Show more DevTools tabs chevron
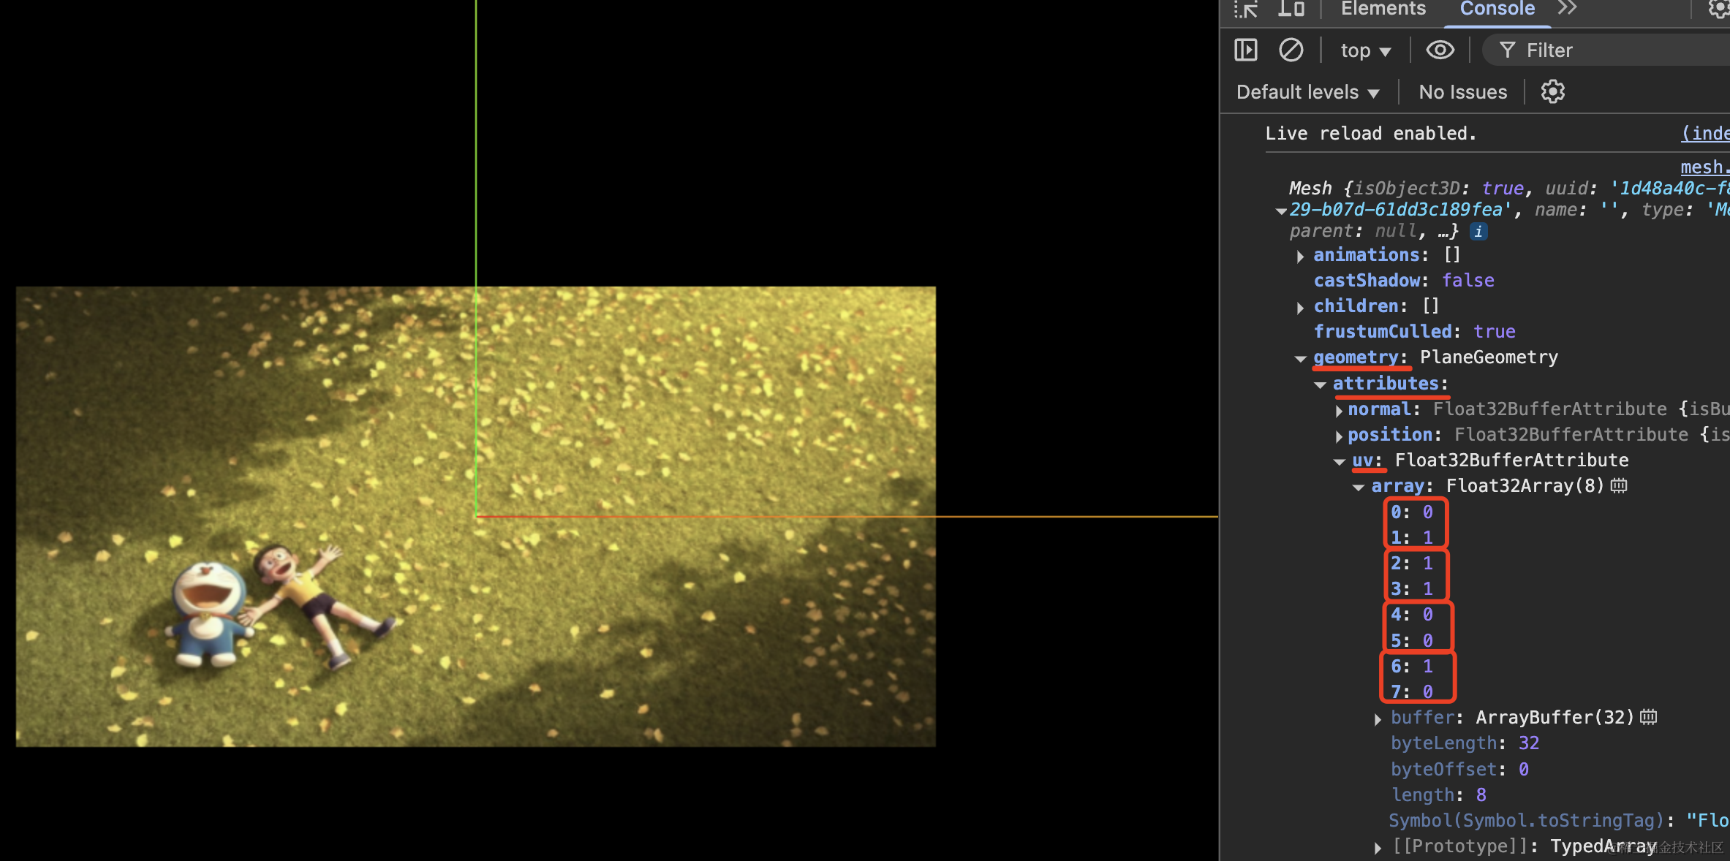1730x861 pixels. coord(1567,9)
